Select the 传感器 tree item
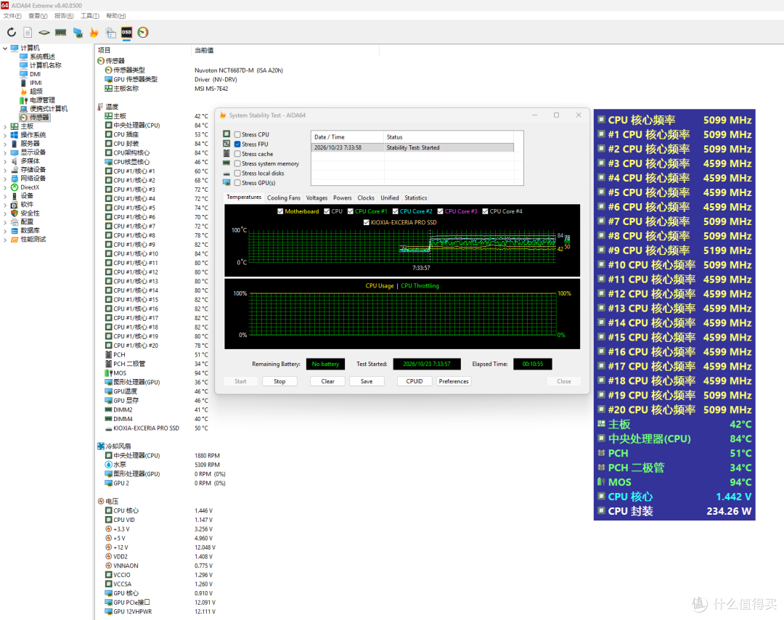This screenshot has width=784, height=620. (39, 118)
